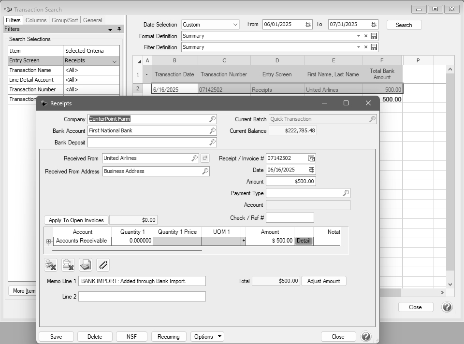Click the Apply To Open Invoices button
The width and height of the screenshot is (464, 344).
click(x=76, y=220)
